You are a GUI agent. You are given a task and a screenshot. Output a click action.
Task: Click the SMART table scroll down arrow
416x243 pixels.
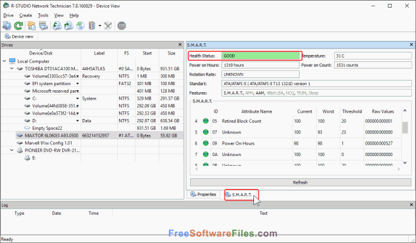pos(405,162)
